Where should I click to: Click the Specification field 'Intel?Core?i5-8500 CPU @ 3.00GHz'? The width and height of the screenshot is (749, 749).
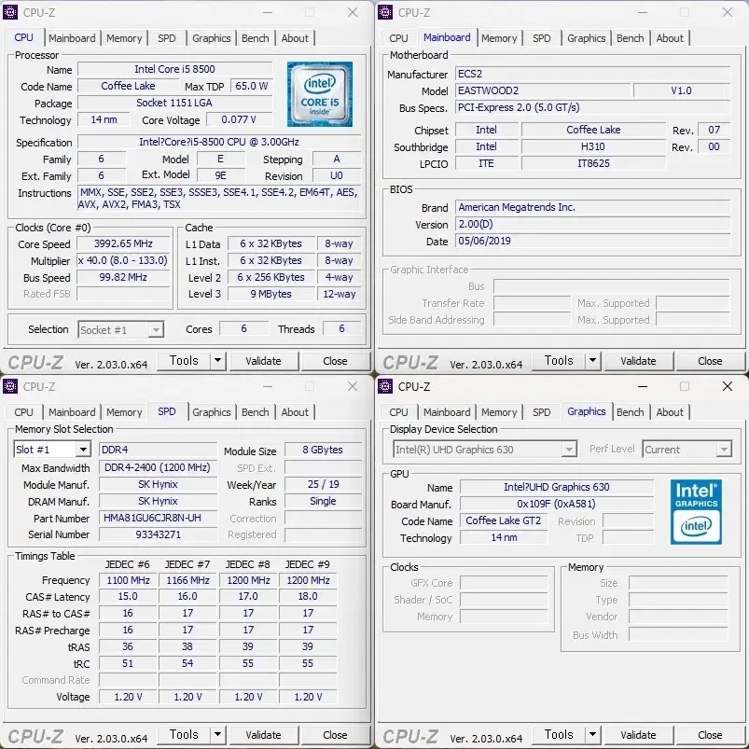tap(219, 142)
